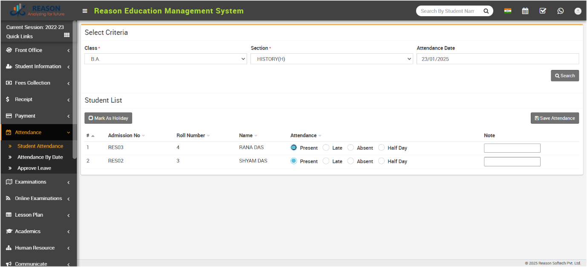The width and height of the screenshot is (587, 267).
Task: Mark RANA DAS as Absent
Action: [351, 148]
